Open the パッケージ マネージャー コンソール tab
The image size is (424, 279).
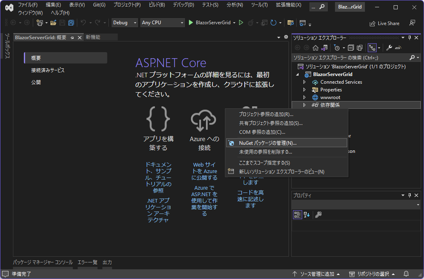(43, 262)
